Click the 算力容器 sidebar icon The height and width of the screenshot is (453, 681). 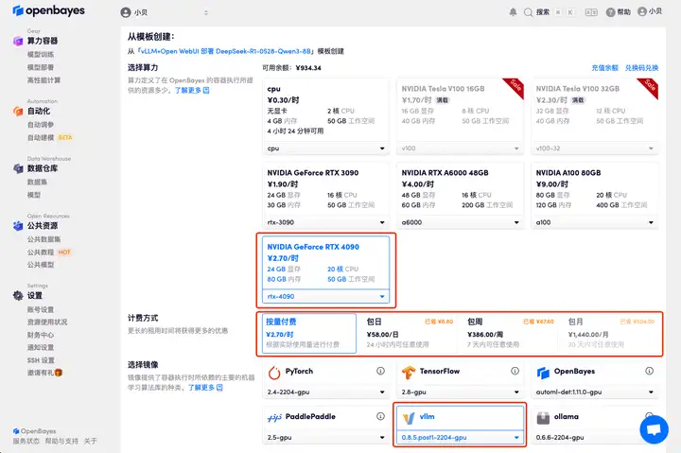(x=18, y=41)
